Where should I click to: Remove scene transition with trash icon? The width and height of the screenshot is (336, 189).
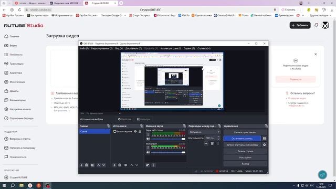pos(212,143)
